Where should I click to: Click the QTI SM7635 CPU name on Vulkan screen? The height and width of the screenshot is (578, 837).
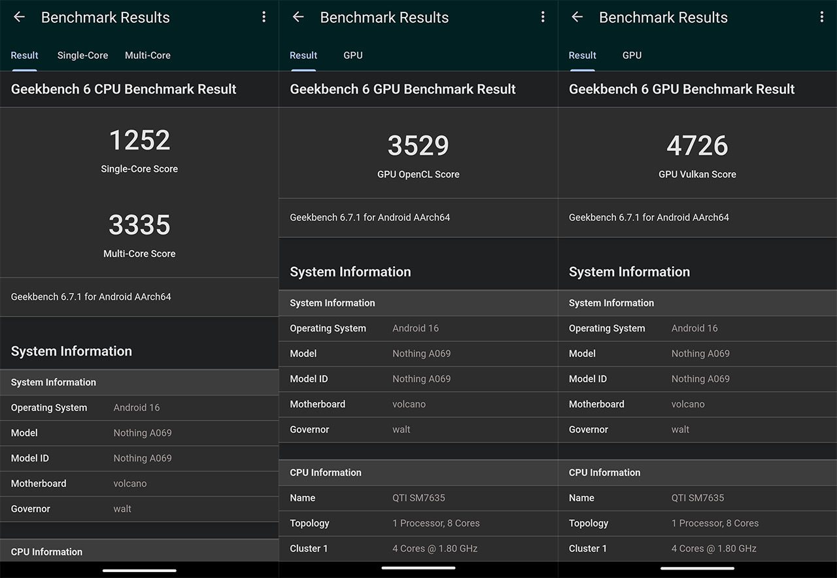click(x=698, y=498)
